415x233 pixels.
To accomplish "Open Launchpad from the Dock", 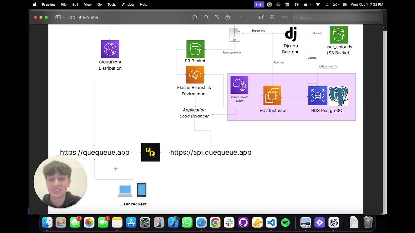I will coord(61,222).
